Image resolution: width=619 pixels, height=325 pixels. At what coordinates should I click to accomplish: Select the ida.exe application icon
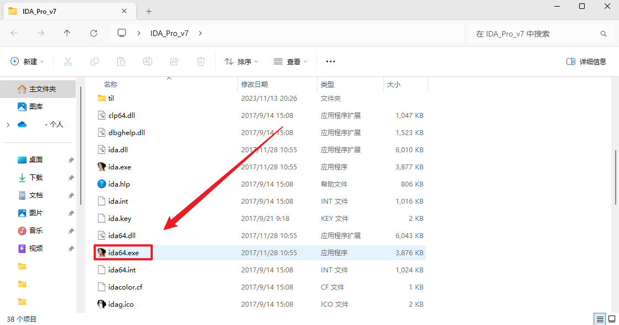click(101, 167)
